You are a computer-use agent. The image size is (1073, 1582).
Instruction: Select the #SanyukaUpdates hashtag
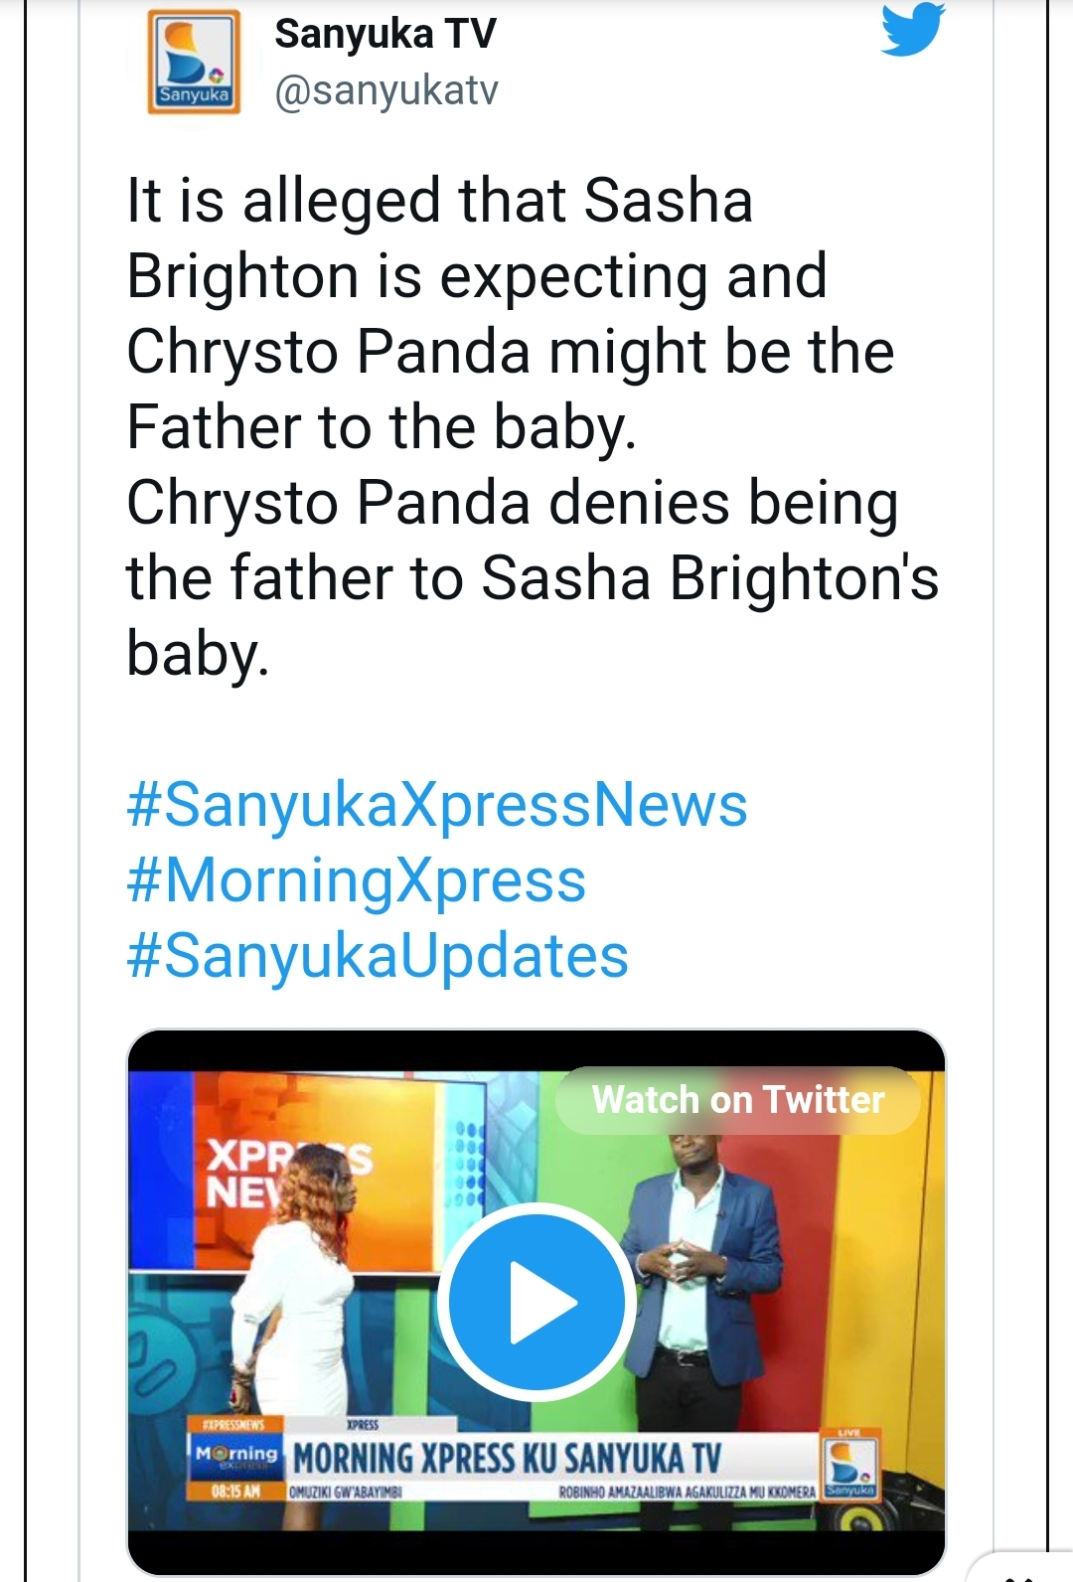click(x=378, y=956)
